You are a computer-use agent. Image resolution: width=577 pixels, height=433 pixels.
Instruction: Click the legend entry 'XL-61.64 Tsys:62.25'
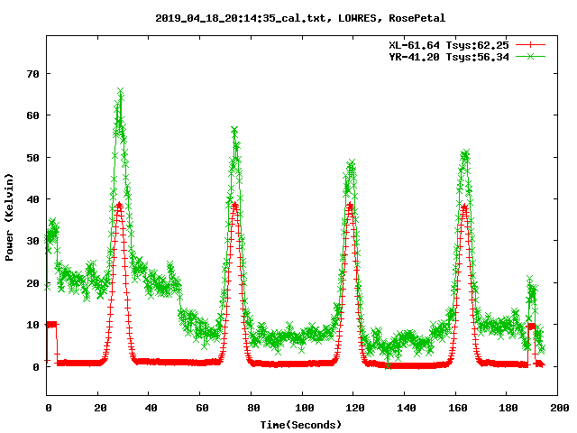449,45
